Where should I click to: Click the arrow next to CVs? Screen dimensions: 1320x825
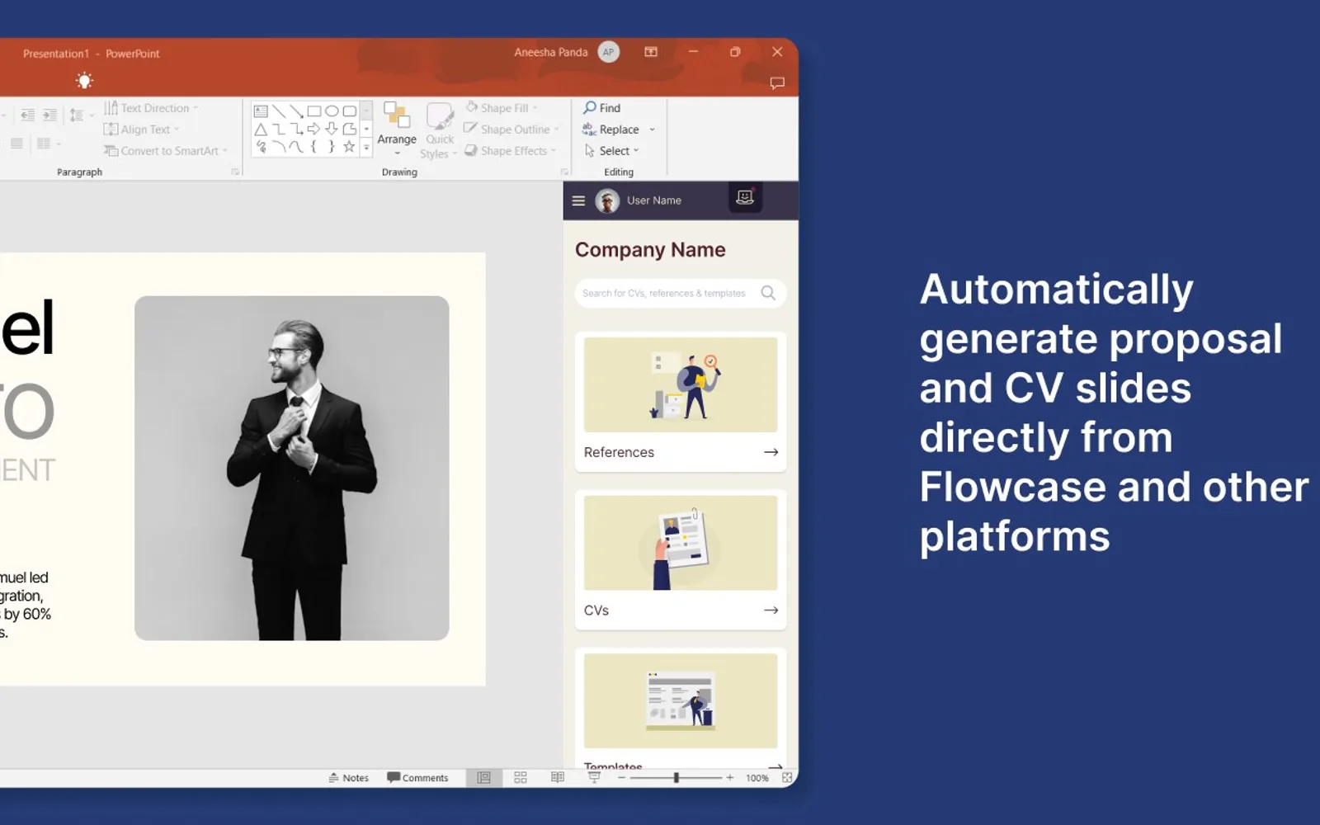(771, 610)
